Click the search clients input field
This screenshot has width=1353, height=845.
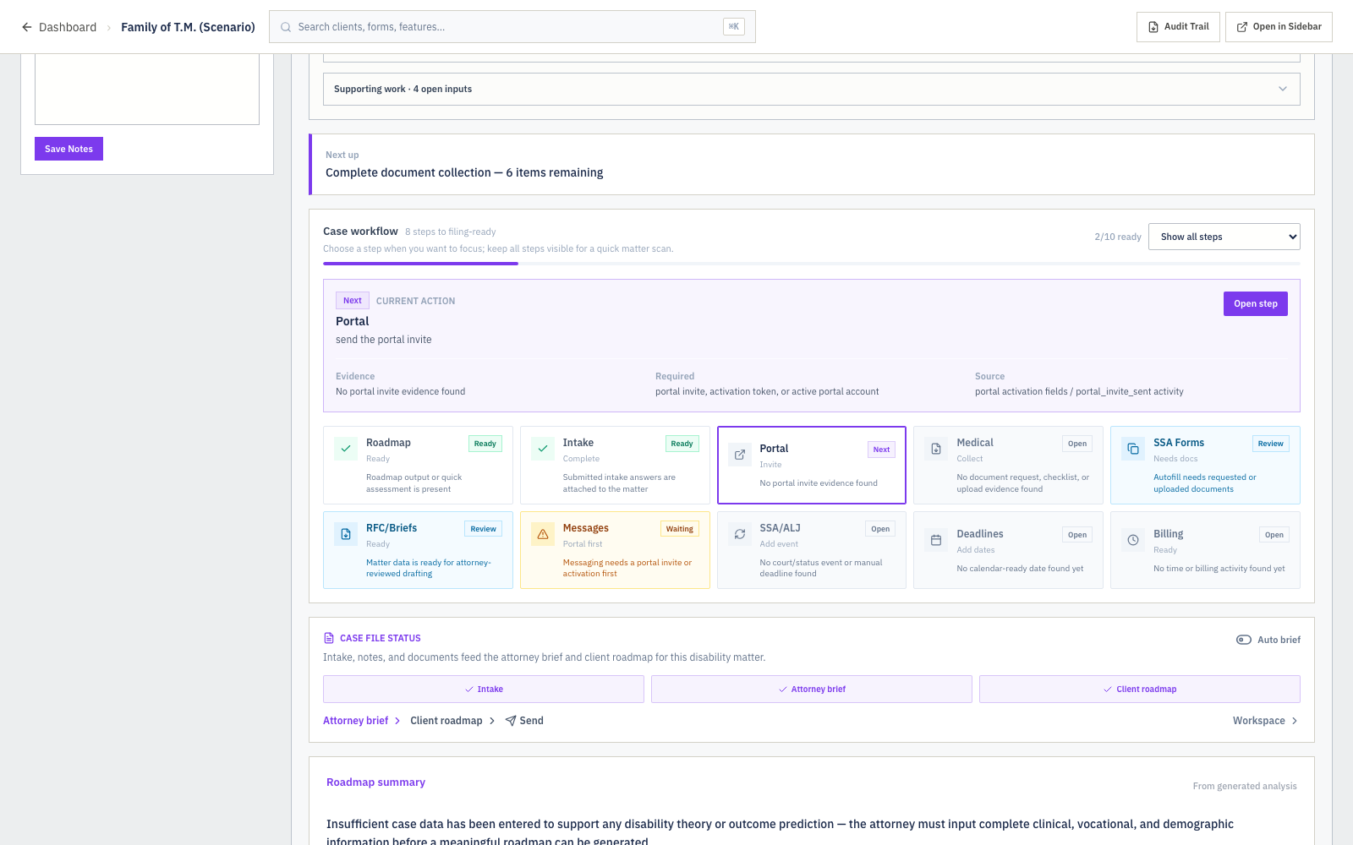(x=512, y=27)
